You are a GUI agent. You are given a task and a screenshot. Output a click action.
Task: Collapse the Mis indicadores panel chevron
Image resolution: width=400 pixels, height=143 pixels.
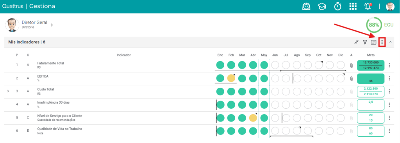pyautogui.click(x=390, y=42)
